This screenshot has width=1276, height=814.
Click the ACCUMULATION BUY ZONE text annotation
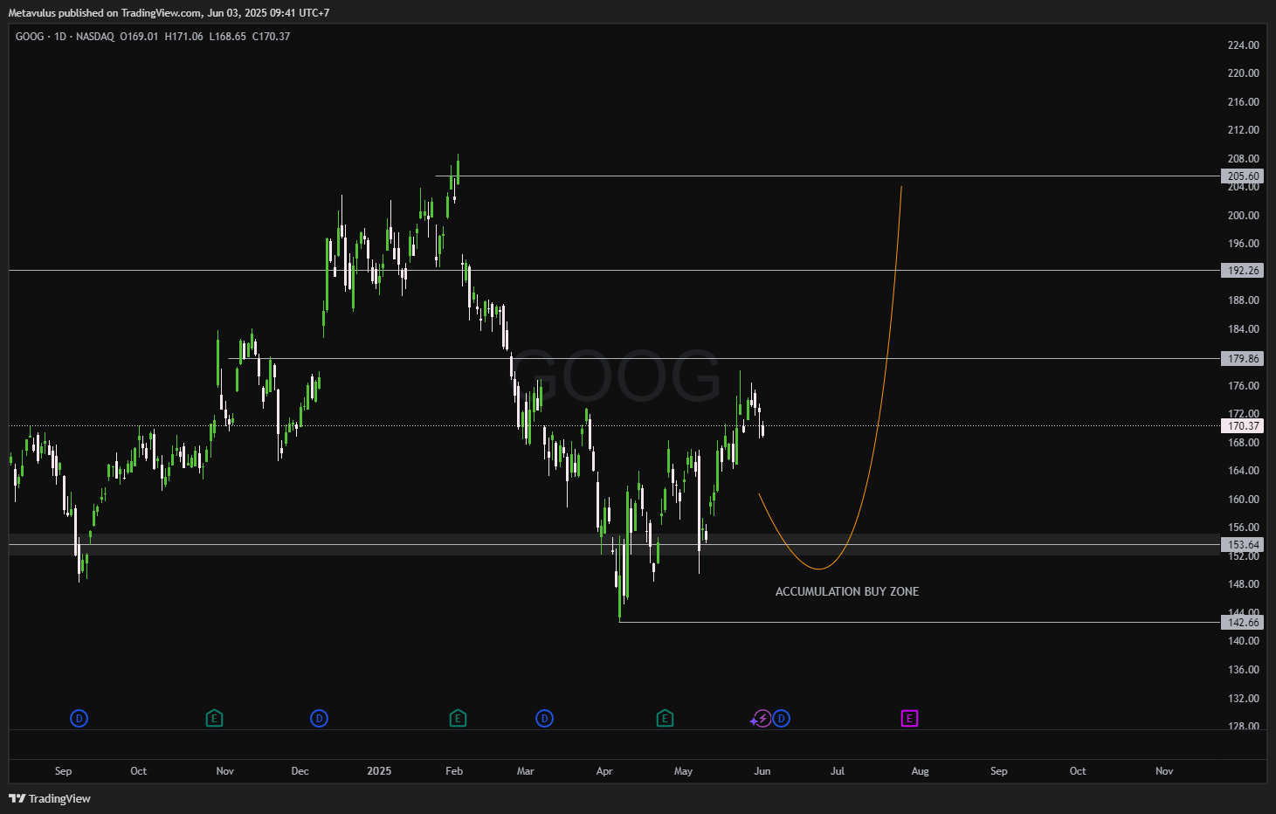[x=847, y=591]
